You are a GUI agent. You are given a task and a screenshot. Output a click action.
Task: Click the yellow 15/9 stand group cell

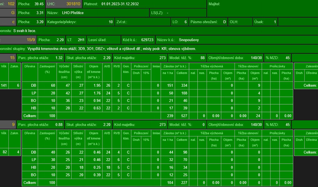(18, 40)
